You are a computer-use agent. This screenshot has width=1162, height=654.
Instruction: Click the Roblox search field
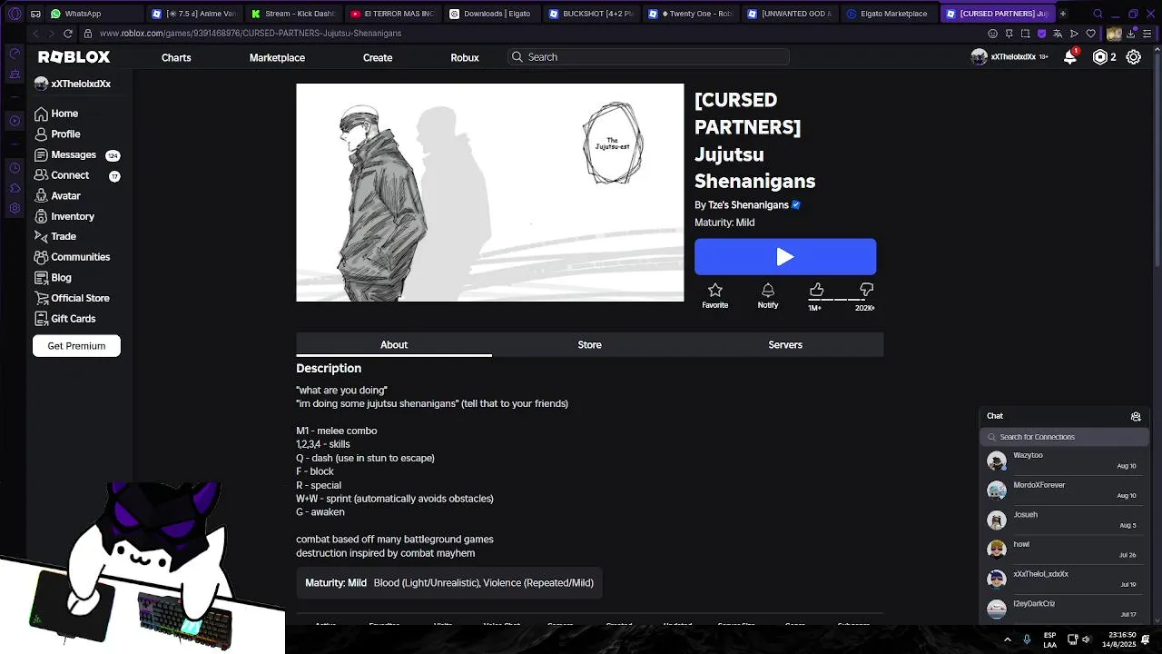point(648,56)
